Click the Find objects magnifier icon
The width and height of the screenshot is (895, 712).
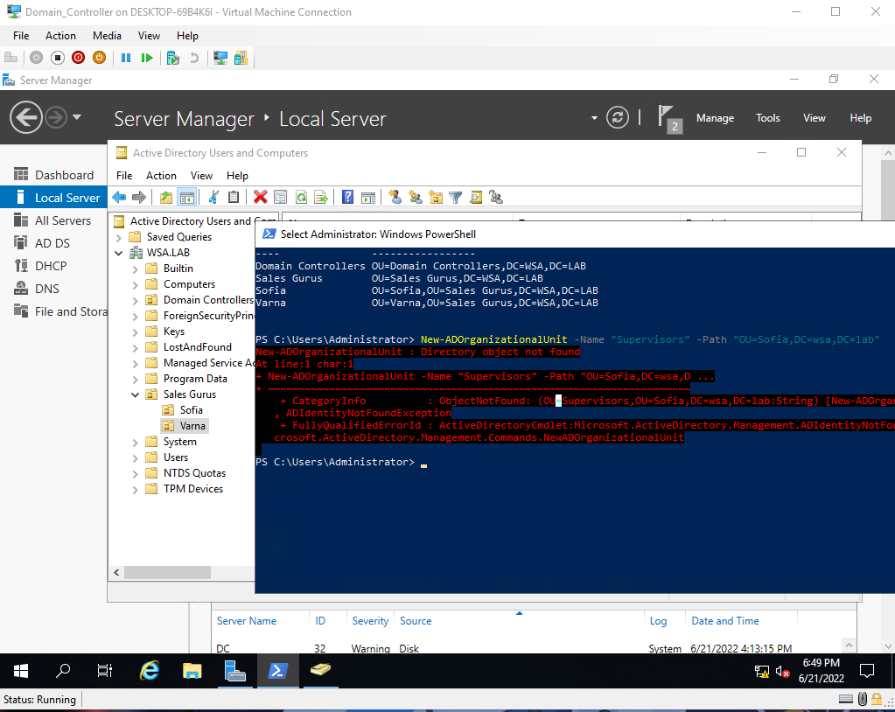[475, 198]
